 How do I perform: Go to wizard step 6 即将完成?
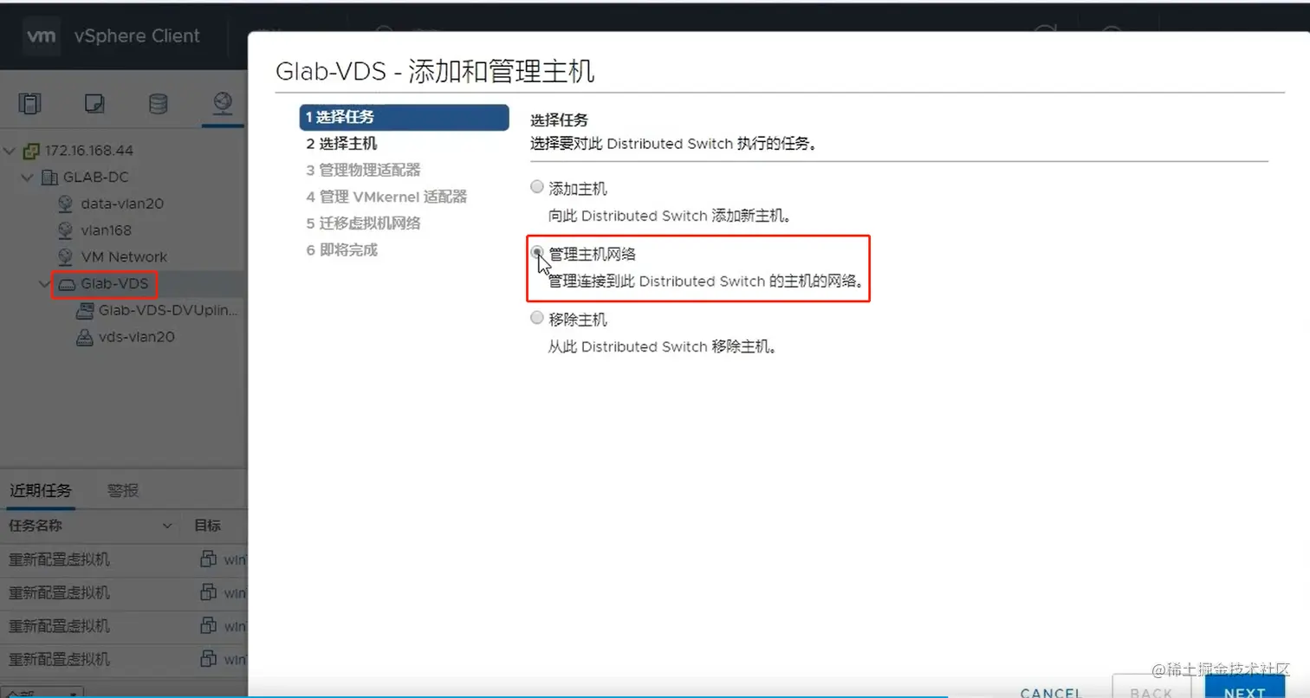pos(341,250)
